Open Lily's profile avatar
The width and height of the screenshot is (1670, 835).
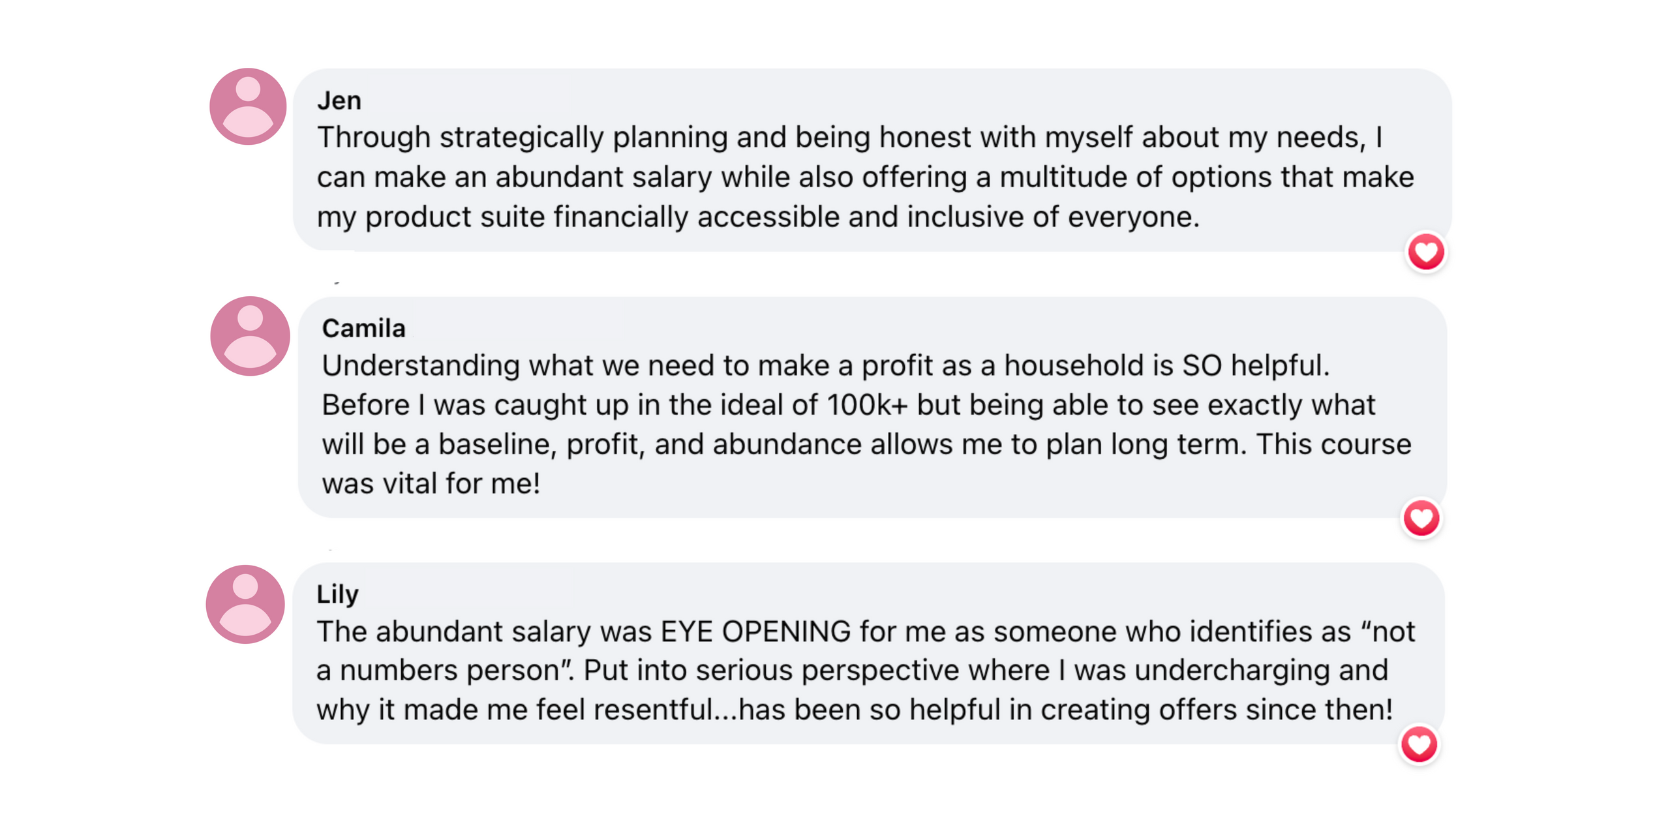tap(245, 604)
